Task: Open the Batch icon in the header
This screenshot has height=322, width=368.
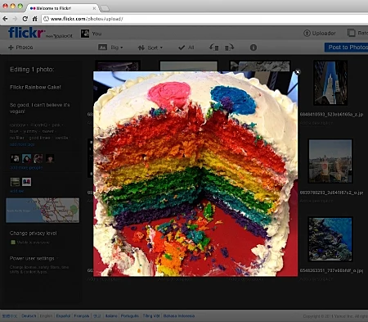Action: pos(351,33)
